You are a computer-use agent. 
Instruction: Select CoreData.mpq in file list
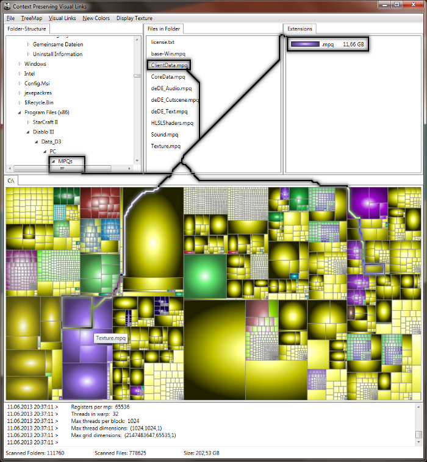(x=168, y=77)
